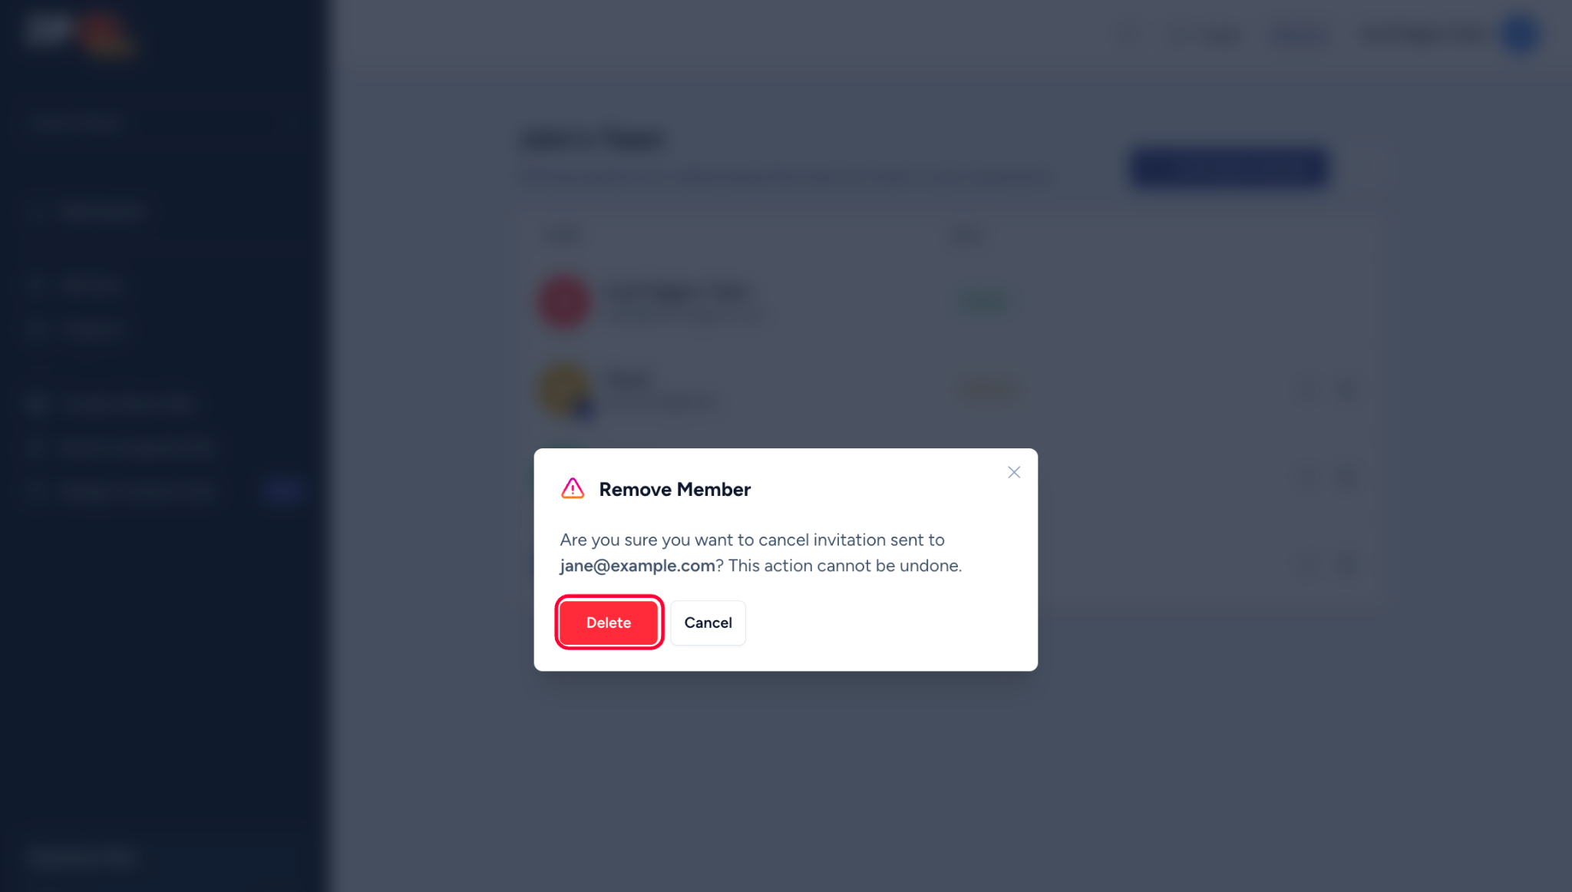
Task: Click the Remove Member dialog title
Action: (x=675, y=489)
